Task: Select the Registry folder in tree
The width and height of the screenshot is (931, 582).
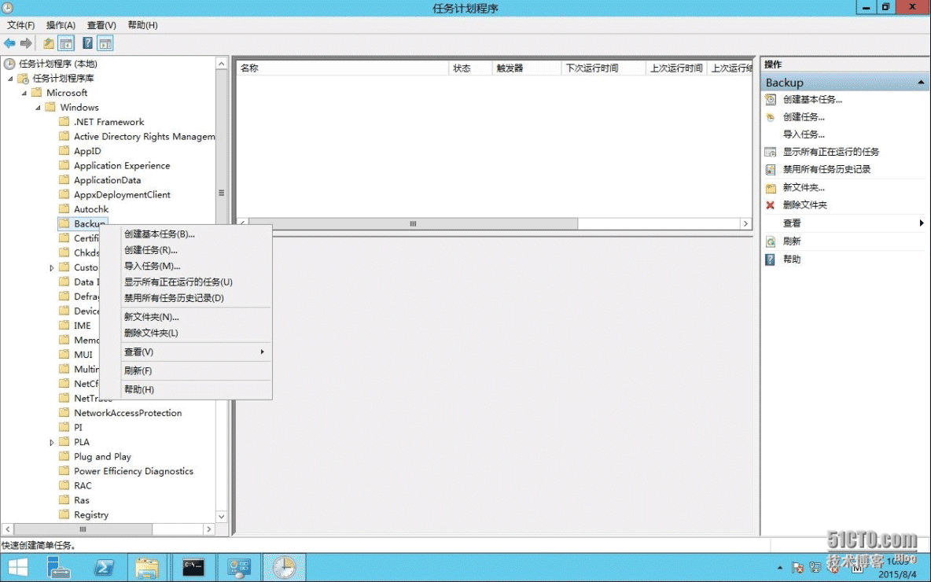Action: [91, 515]
